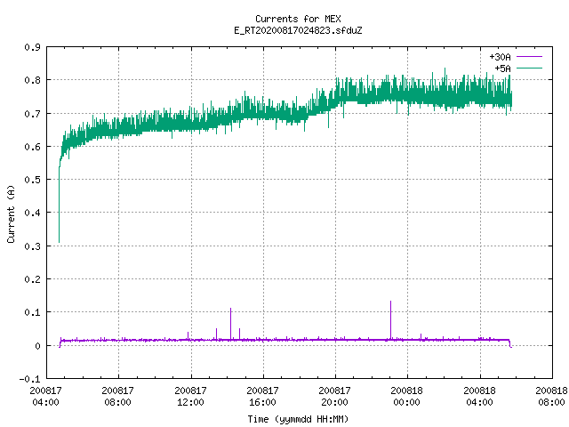Click the chart title 'Currents for MEX'
Screen dimensions: 569x427
click(298, 19)
